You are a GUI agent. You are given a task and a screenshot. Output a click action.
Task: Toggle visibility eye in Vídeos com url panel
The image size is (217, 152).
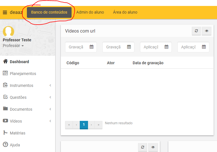tap(207, 31)
